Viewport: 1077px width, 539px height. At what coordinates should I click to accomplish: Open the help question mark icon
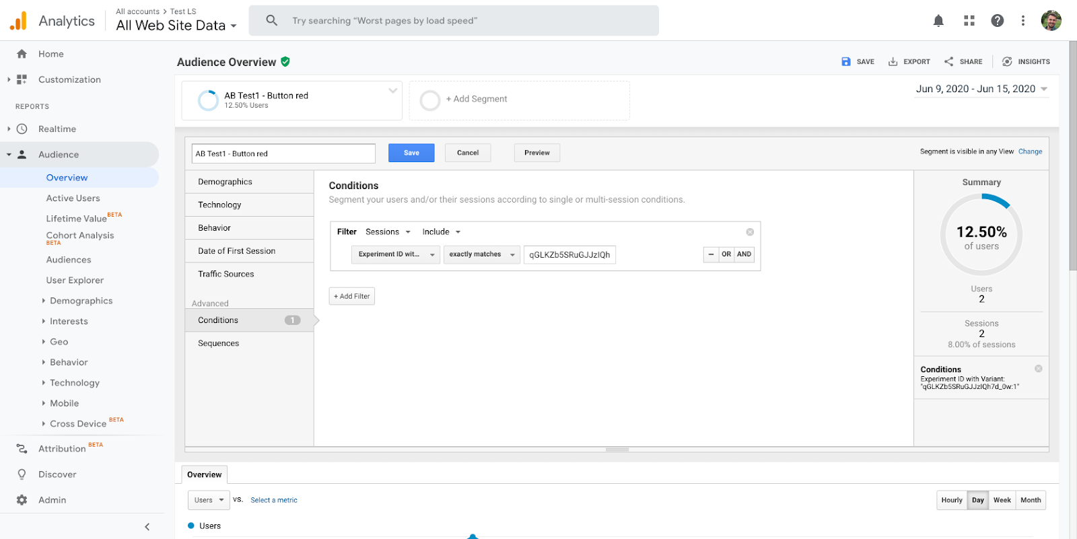(998, 21)
